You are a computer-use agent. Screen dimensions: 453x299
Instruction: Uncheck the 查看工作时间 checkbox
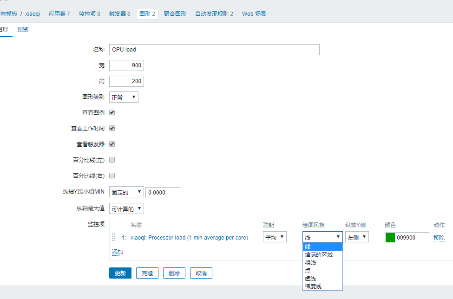click(x=112, y=128)
